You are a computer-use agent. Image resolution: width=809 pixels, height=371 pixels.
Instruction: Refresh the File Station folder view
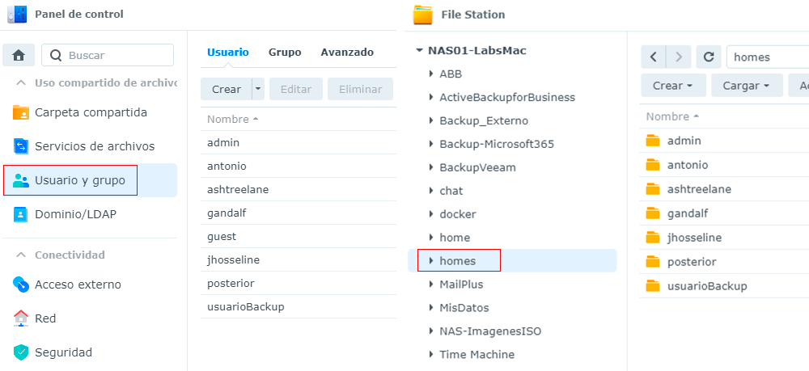(709, 57)
